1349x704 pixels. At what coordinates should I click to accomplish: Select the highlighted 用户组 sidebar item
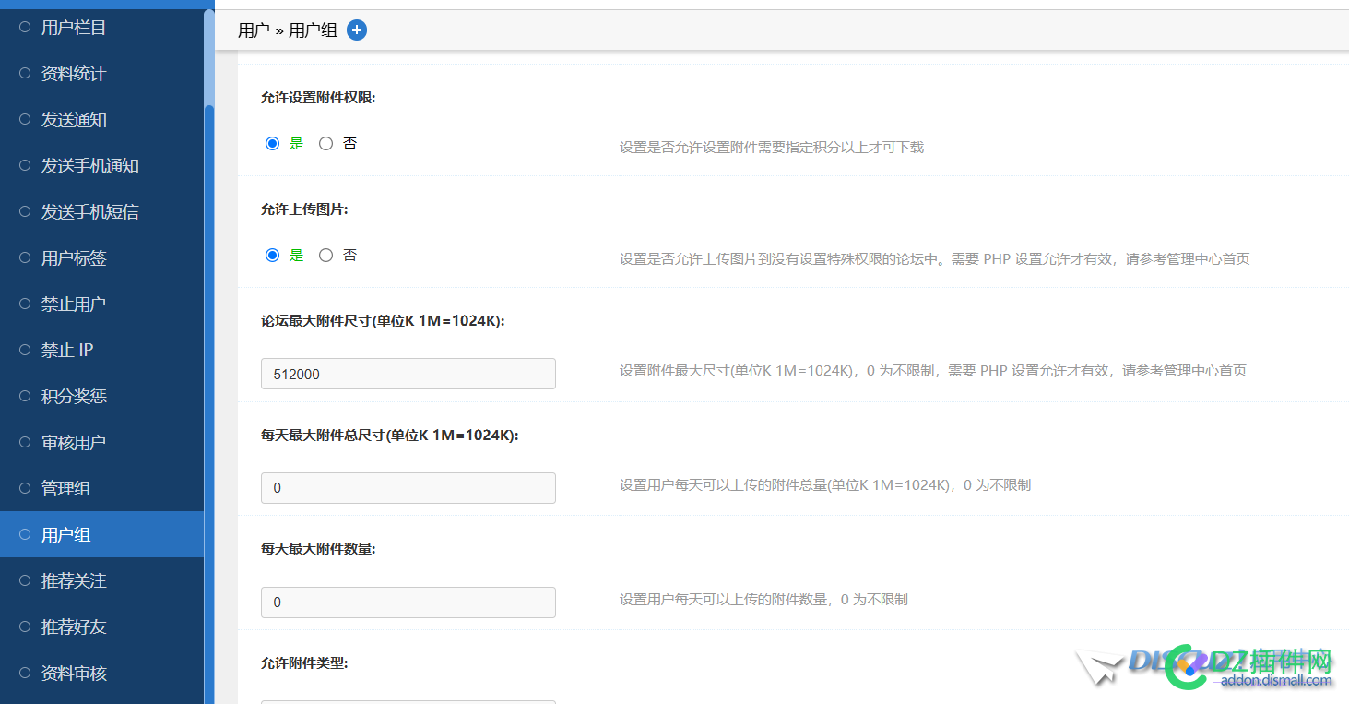[101, 535]
